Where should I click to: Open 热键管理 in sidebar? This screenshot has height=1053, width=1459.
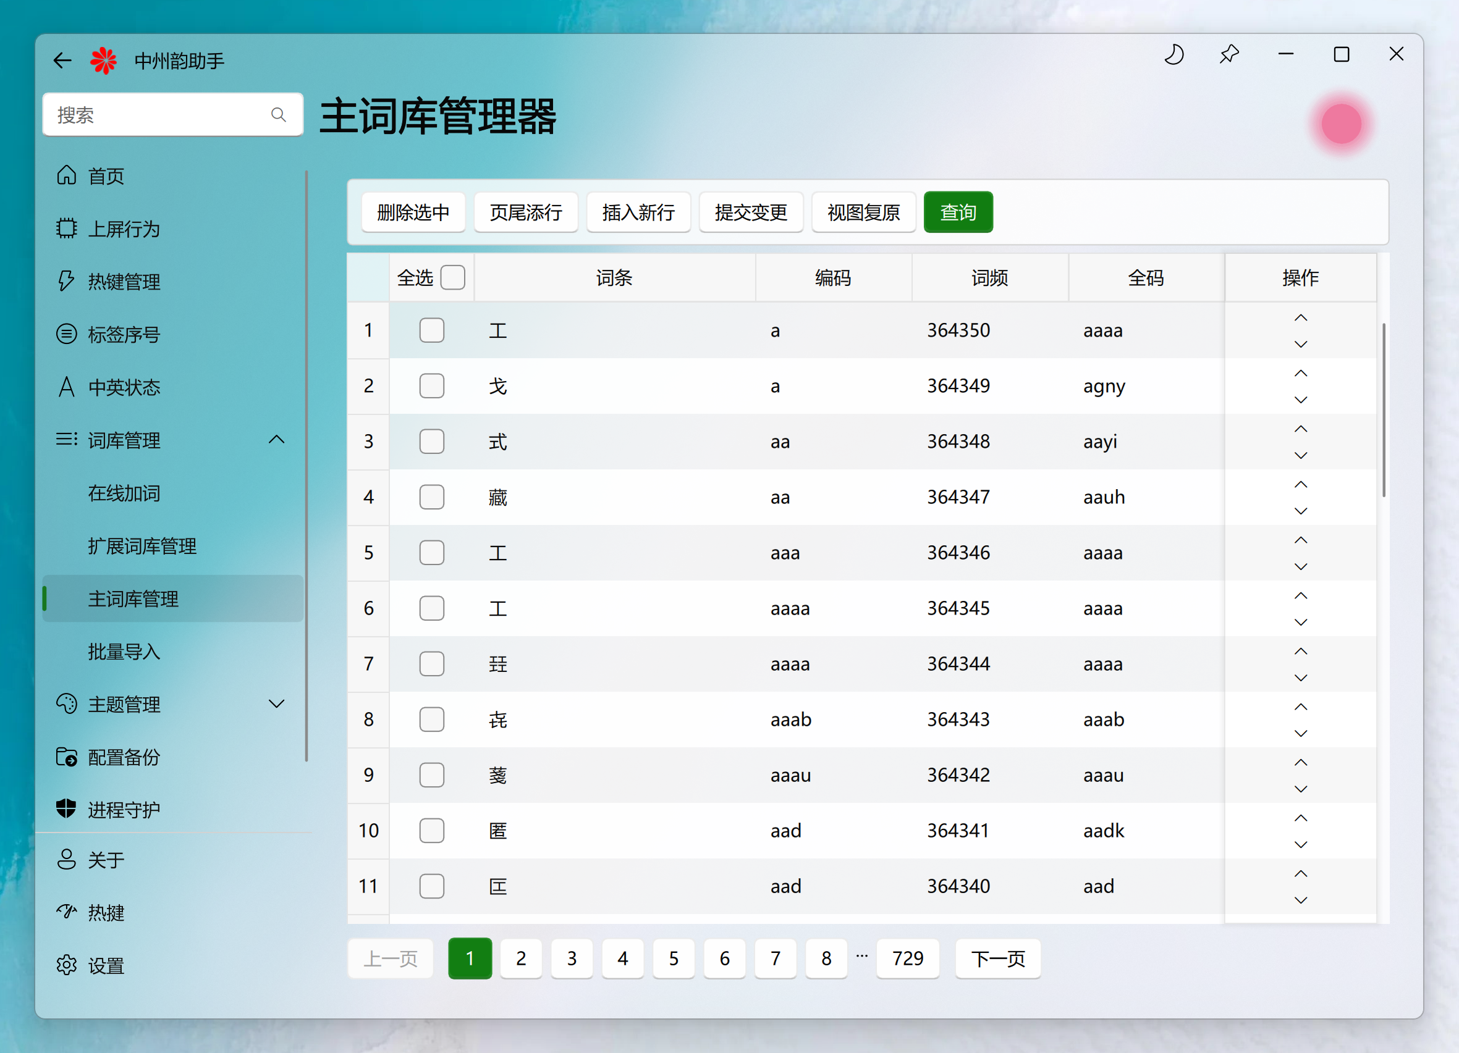tap(124, 282)
